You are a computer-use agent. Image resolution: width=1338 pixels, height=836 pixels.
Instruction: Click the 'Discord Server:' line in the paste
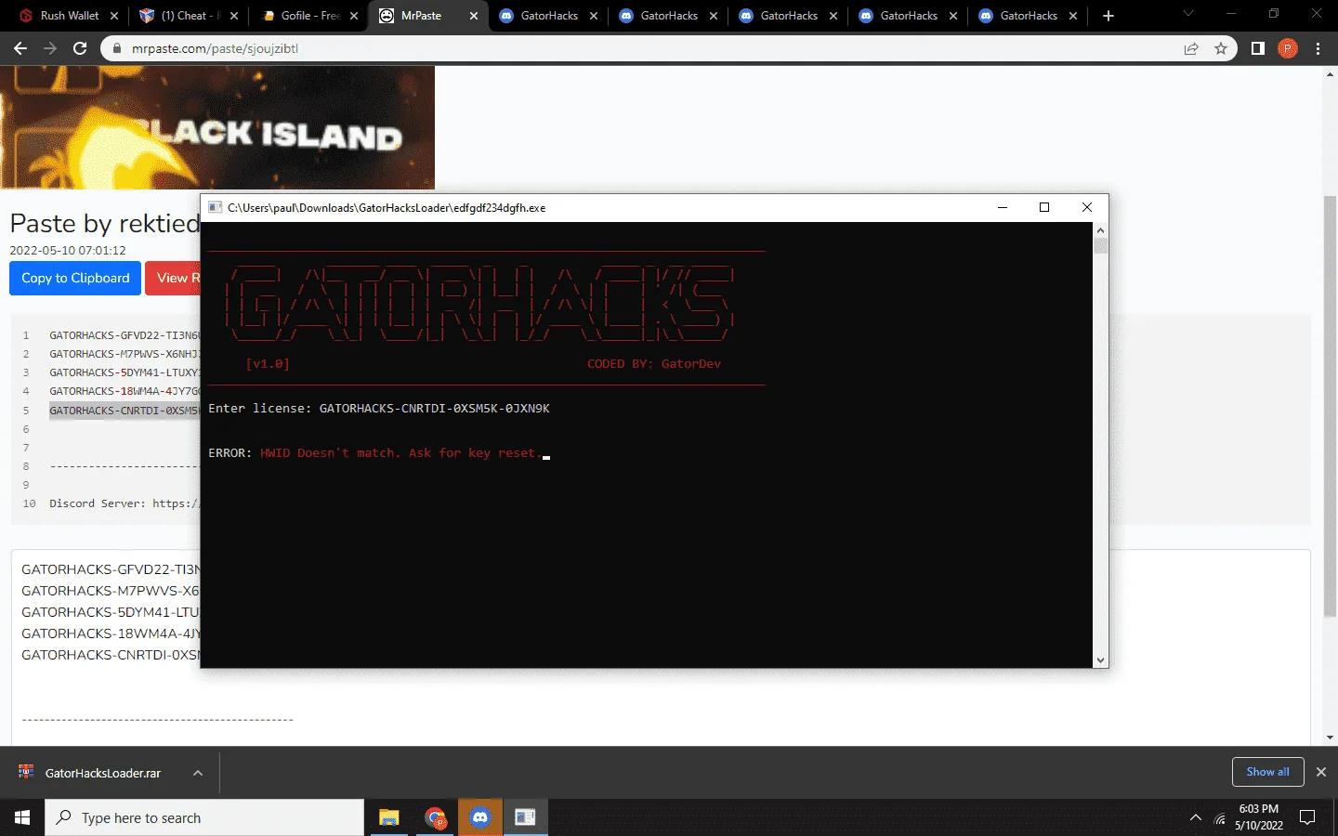click(x=125, y=503)
